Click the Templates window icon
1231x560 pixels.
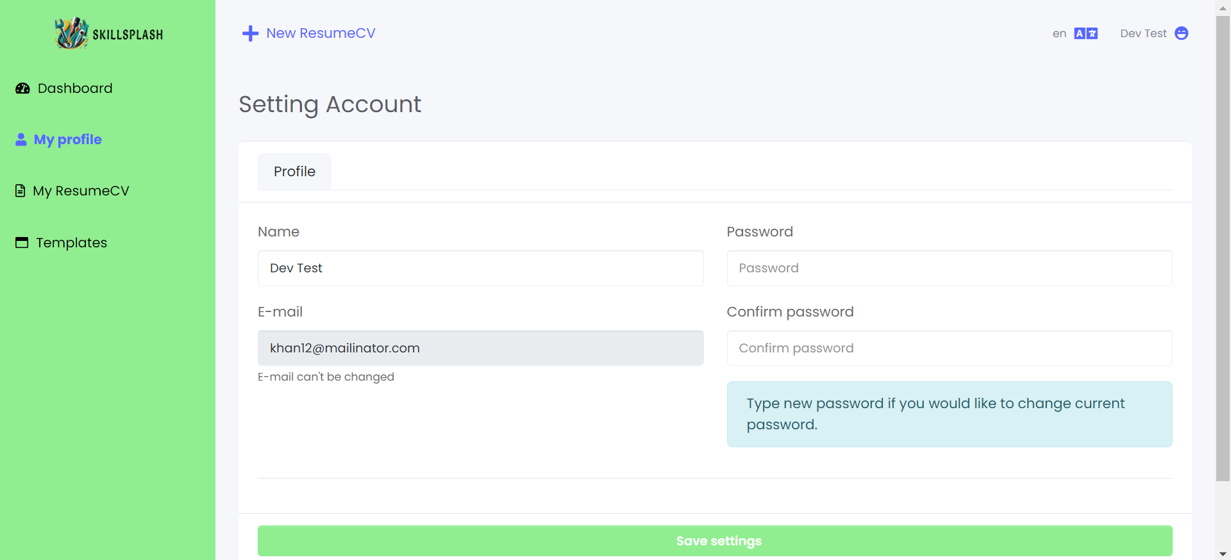coord(22,242)
